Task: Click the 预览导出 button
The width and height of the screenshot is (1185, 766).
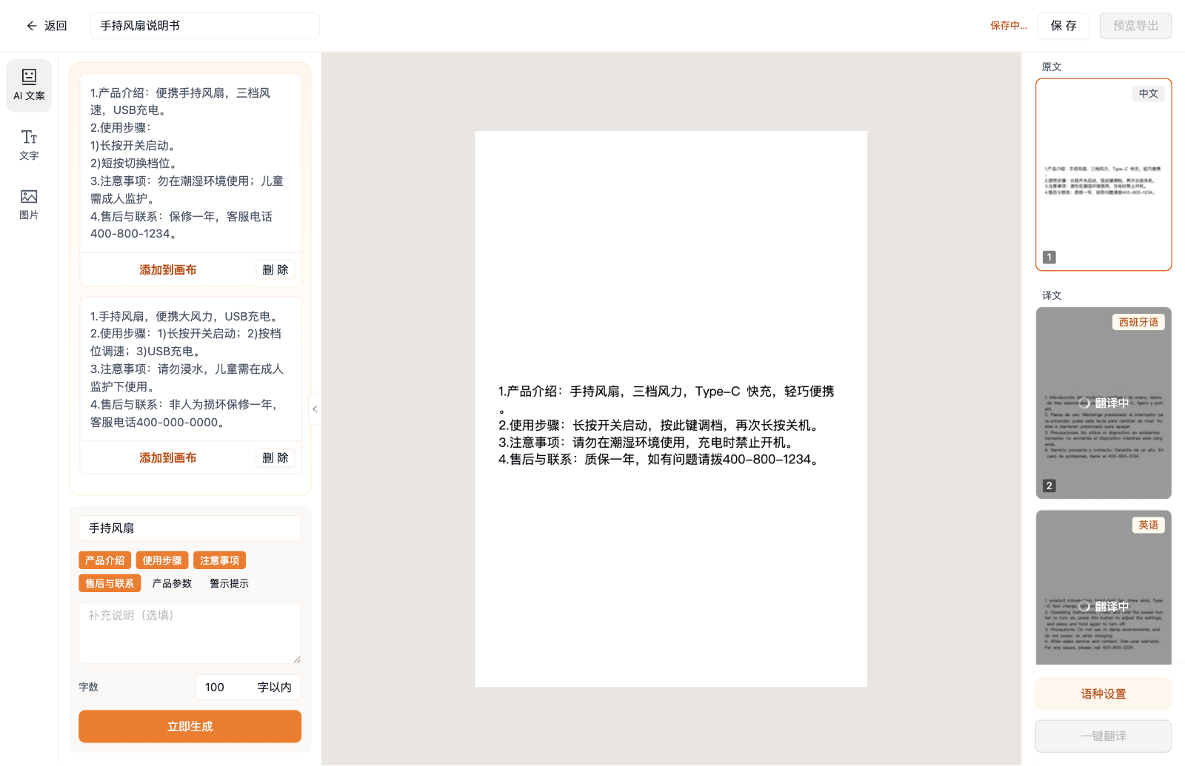Action: [x=1135, y=26]
